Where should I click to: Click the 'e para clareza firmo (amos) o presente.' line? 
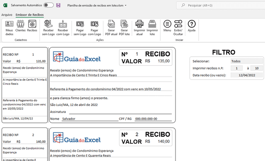(x=79, y=98)
